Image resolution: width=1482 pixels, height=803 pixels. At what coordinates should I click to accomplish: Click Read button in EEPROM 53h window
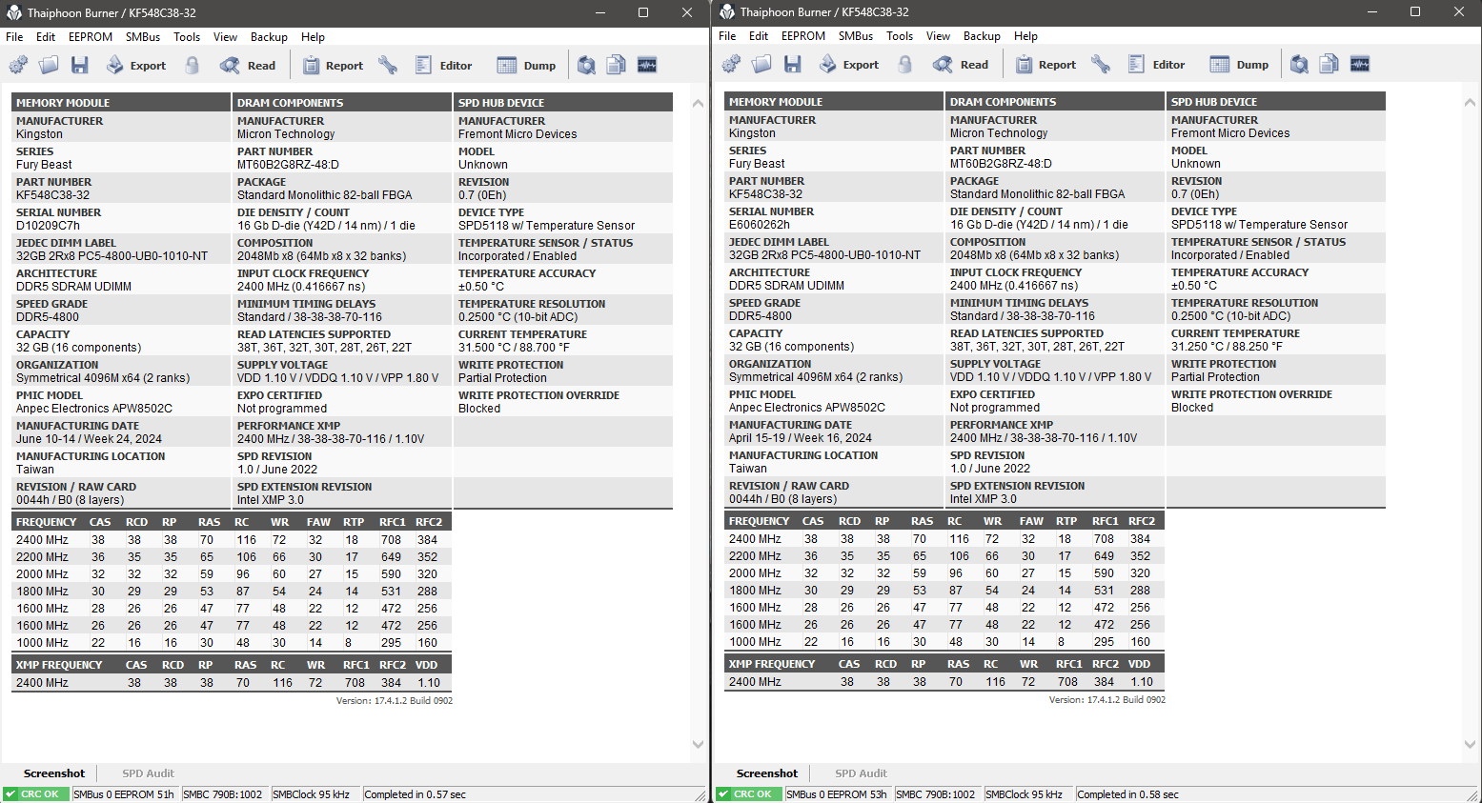961,64
